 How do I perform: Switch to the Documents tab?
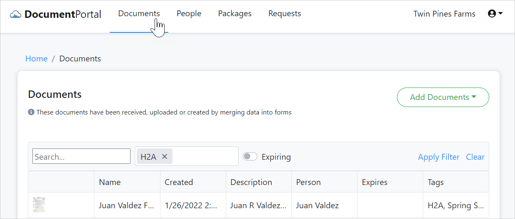pyautogui.click(x=139, y=14)
